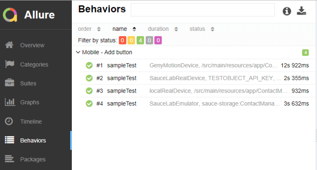Click the Timeline clock icon
317x170 pixels.
point(9,121)
